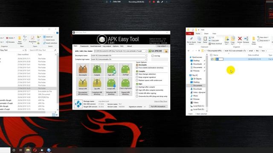
Task: Toggle Skip changes detection checkbox
Action: [x=137, y=74]
